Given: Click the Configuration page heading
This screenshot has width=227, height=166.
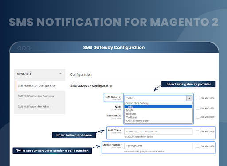Looking at the screenshot, I should click(81, 75).
